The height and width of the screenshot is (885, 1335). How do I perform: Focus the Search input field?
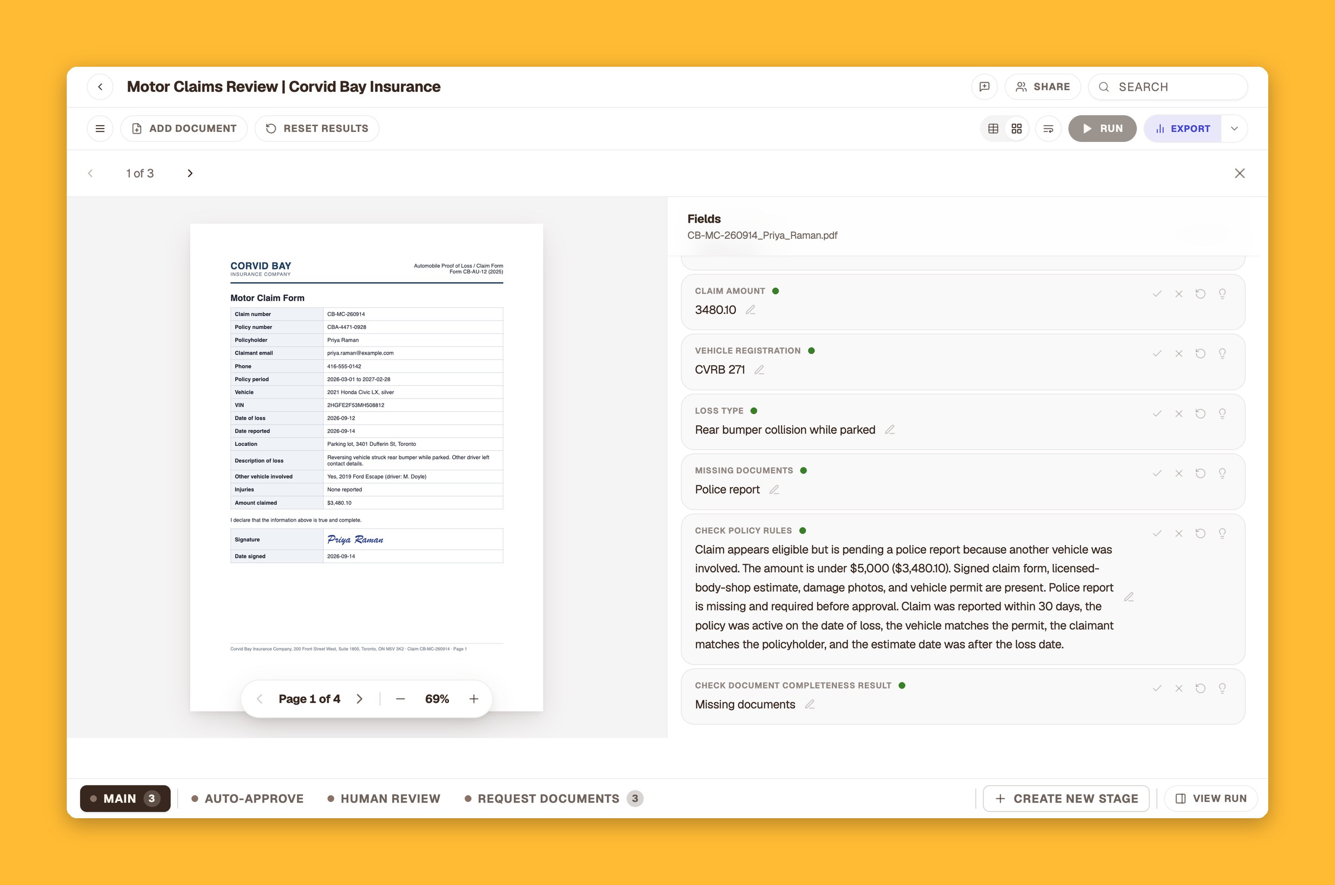coord(1168,87)
